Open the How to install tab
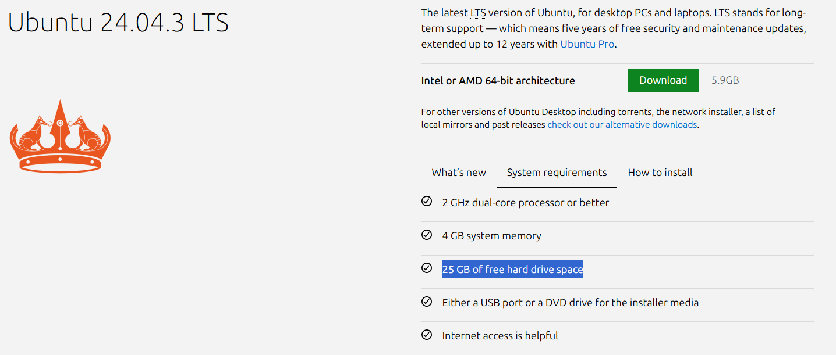Viewport: 836px width, 355px height. pos(660,173)
